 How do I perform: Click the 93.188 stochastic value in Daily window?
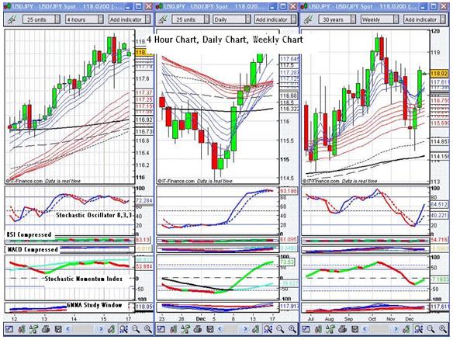point(289,191)
